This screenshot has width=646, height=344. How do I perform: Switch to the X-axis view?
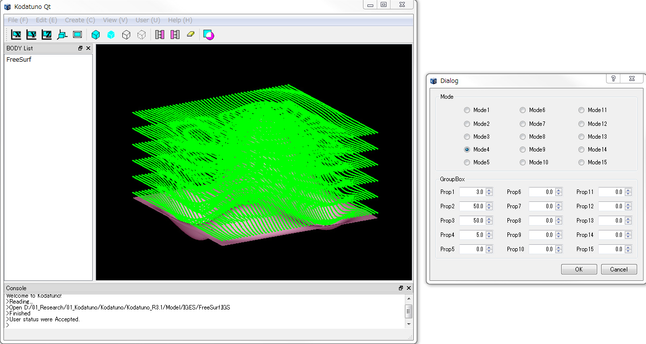tap(16, 35)
